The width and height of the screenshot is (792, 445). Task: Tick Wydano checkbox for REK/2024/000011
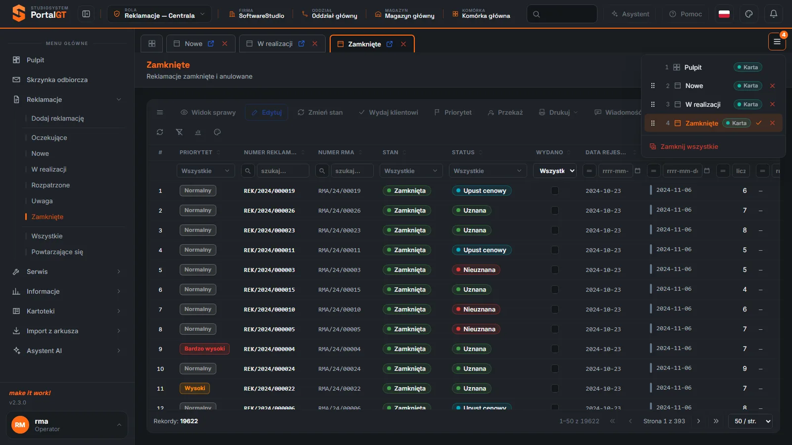(555, 250)
